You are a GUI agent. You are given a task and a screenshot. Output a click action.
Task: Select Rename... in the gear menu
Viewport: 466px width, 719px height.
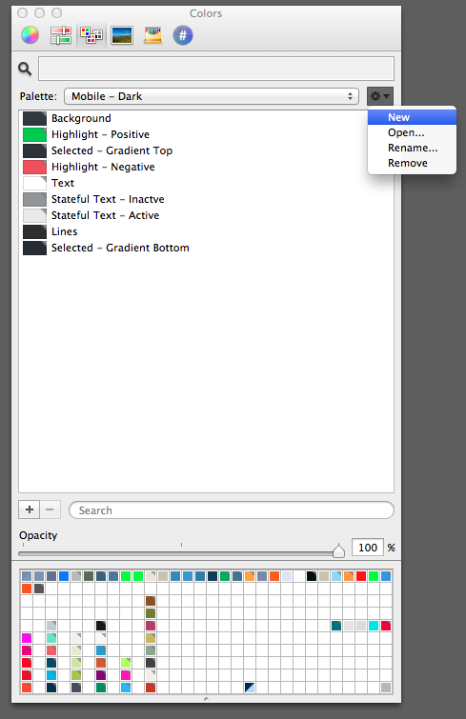point(412,148)
